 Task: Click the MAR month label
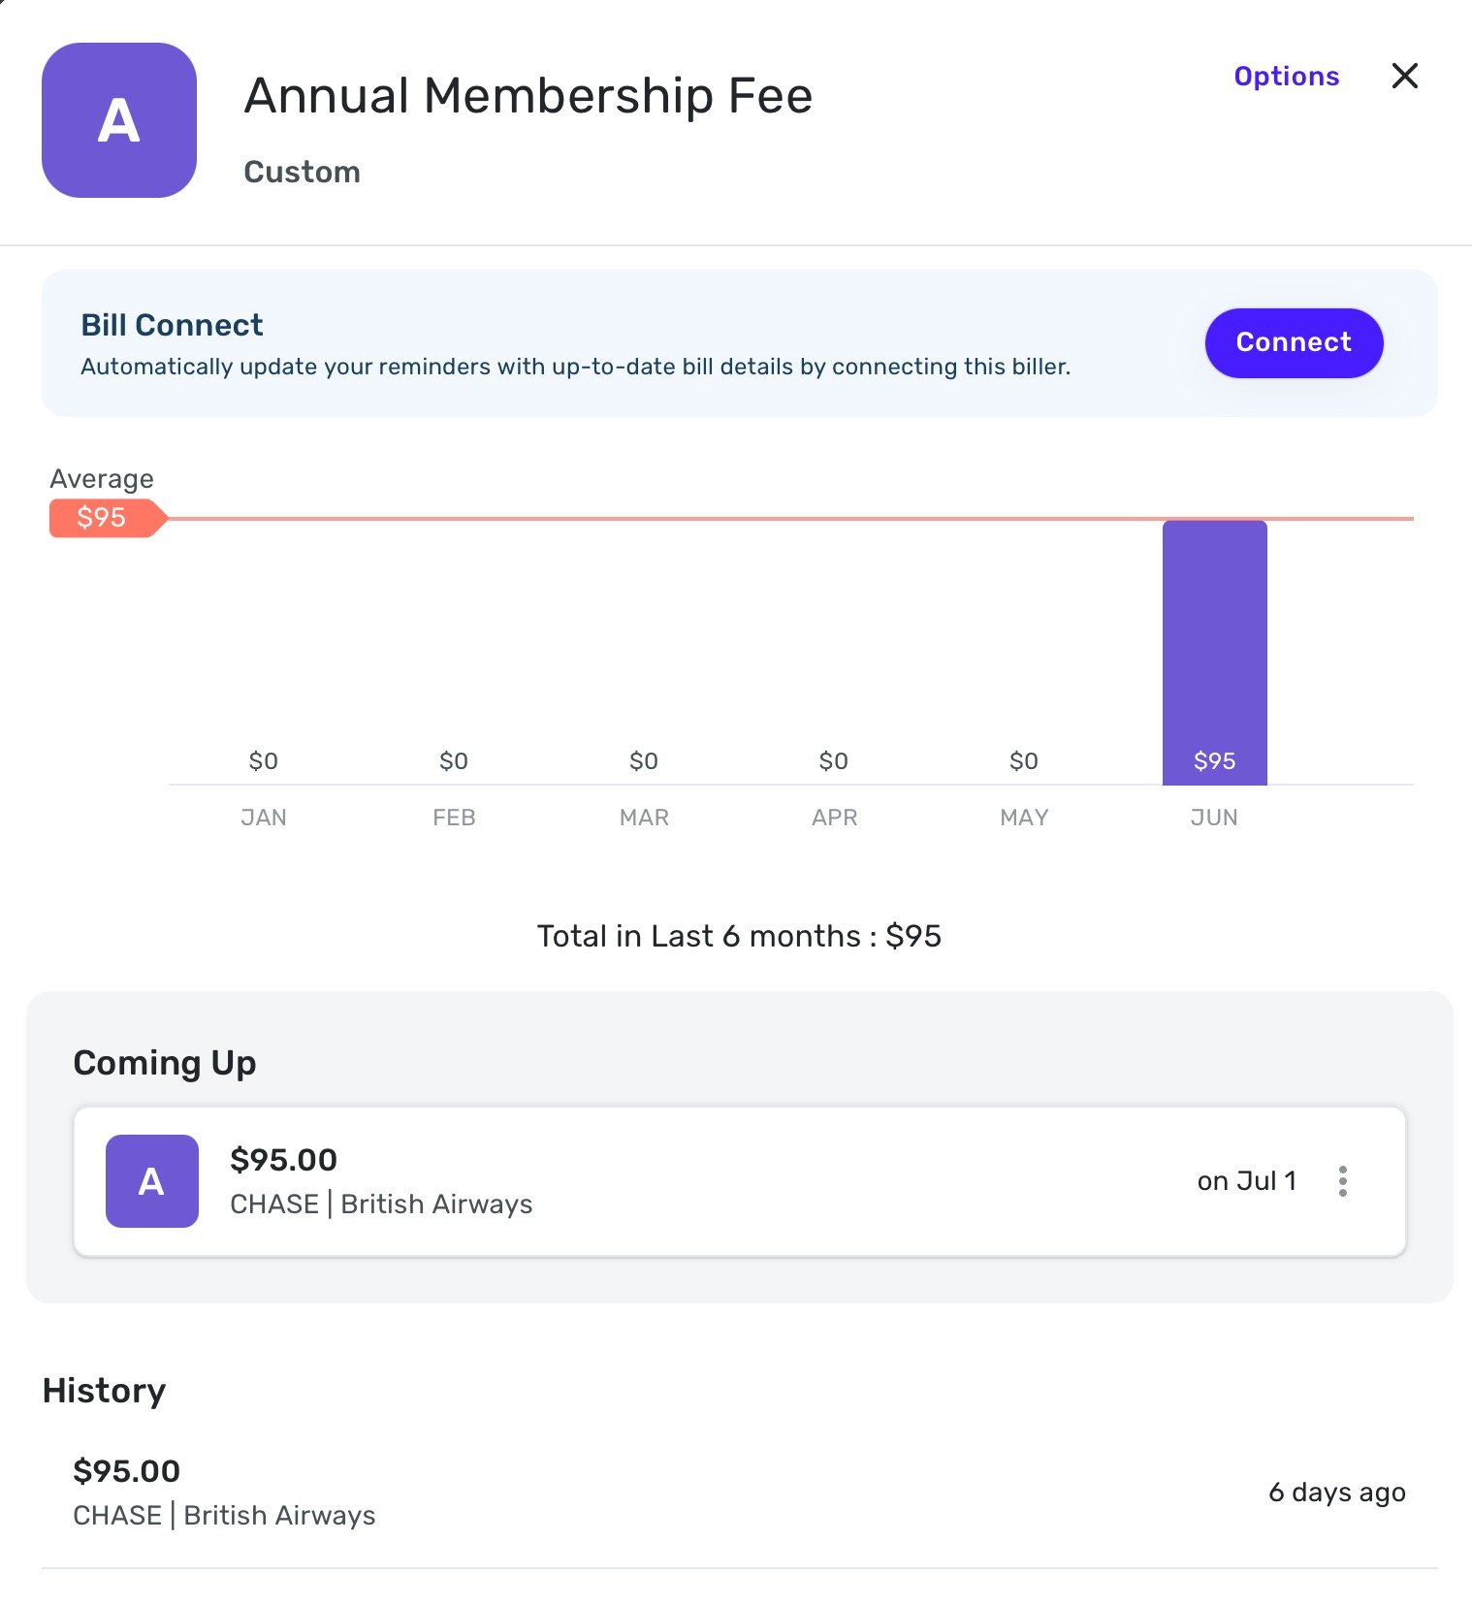[x=644, y=818]
